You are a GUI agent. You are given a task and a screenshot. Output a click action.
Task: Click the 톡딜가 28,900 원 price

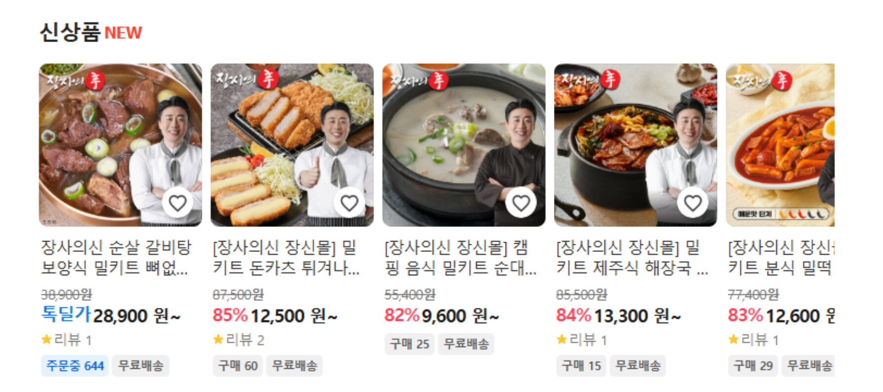[111, 315]
